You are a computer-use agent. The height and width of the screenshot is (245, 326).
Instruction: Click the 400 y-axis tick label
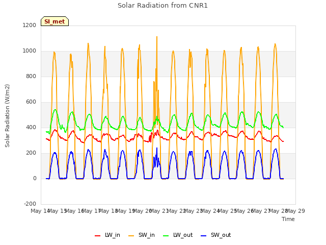31,127
